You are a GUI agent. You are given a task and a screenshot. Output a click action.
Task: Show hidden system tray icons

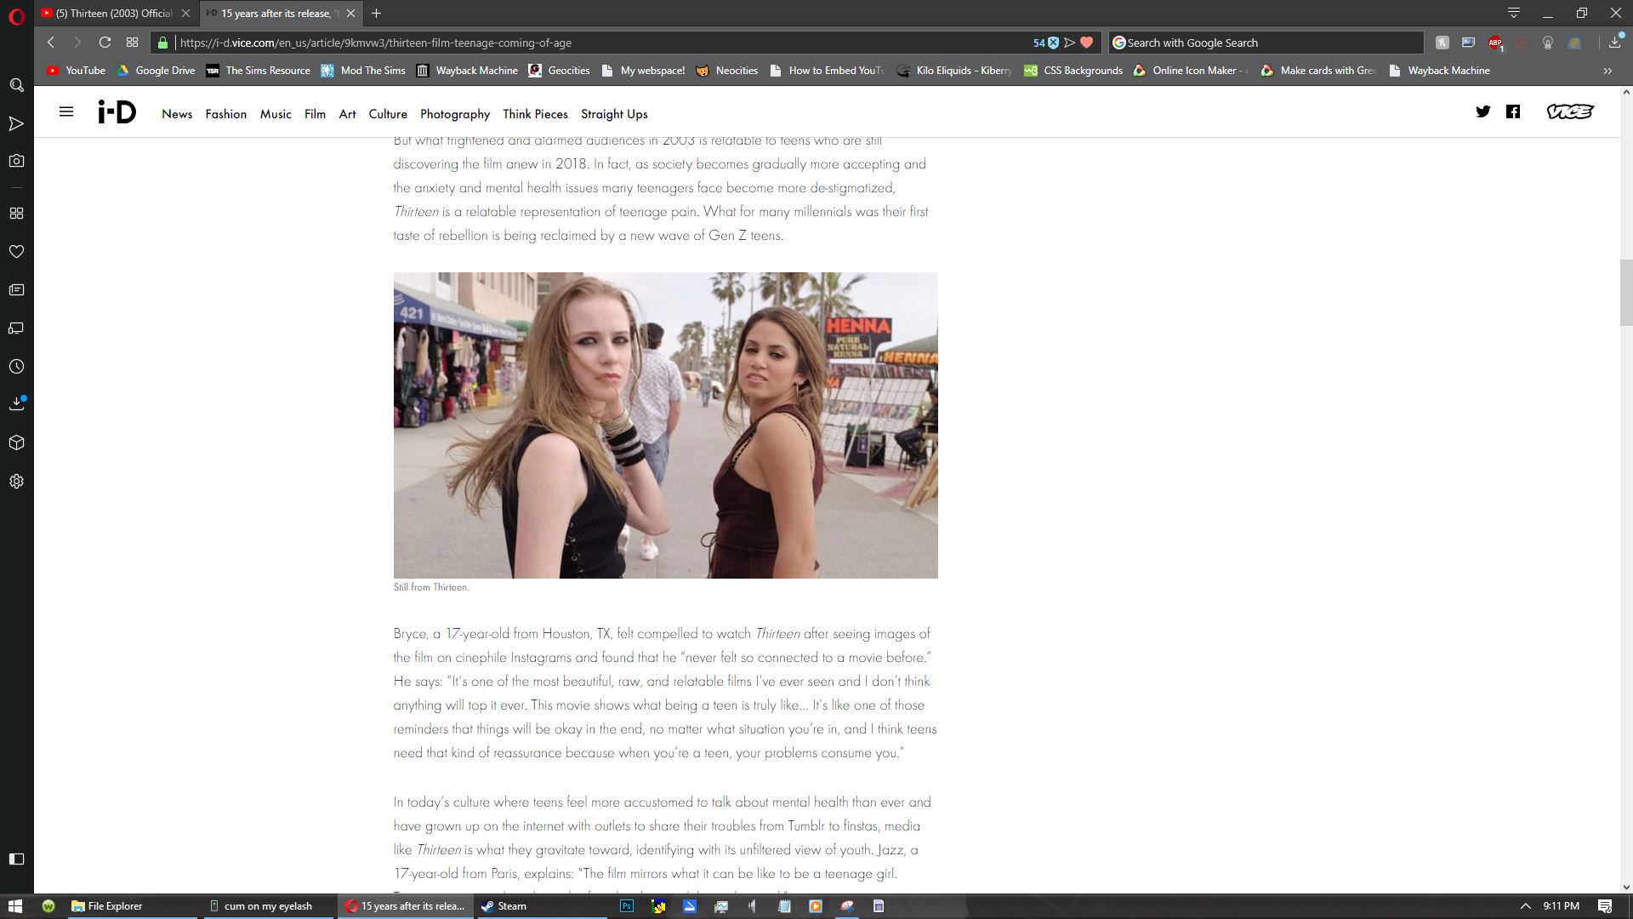coord(1525,906)
